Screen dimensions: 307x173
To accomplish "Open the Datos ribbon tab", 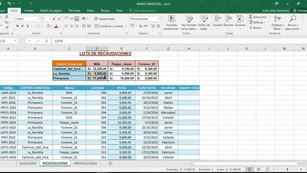I will [x=91, y=11].
